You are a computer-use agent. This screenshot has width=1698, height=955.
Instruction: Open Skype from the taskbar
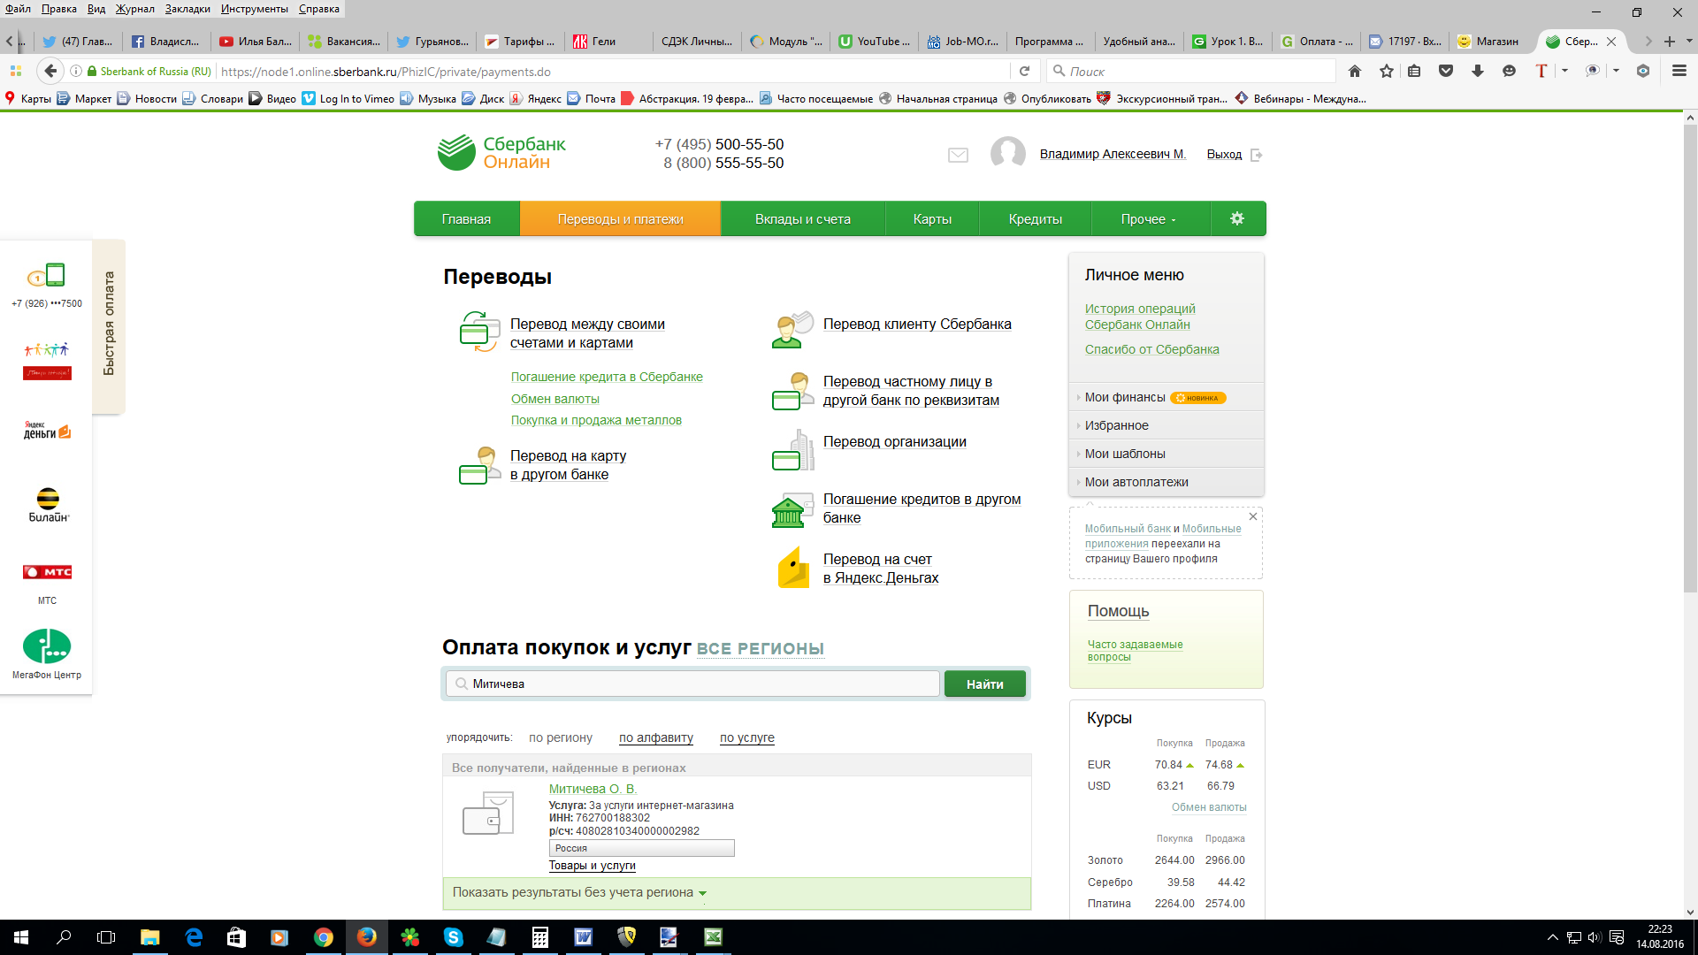453,937
